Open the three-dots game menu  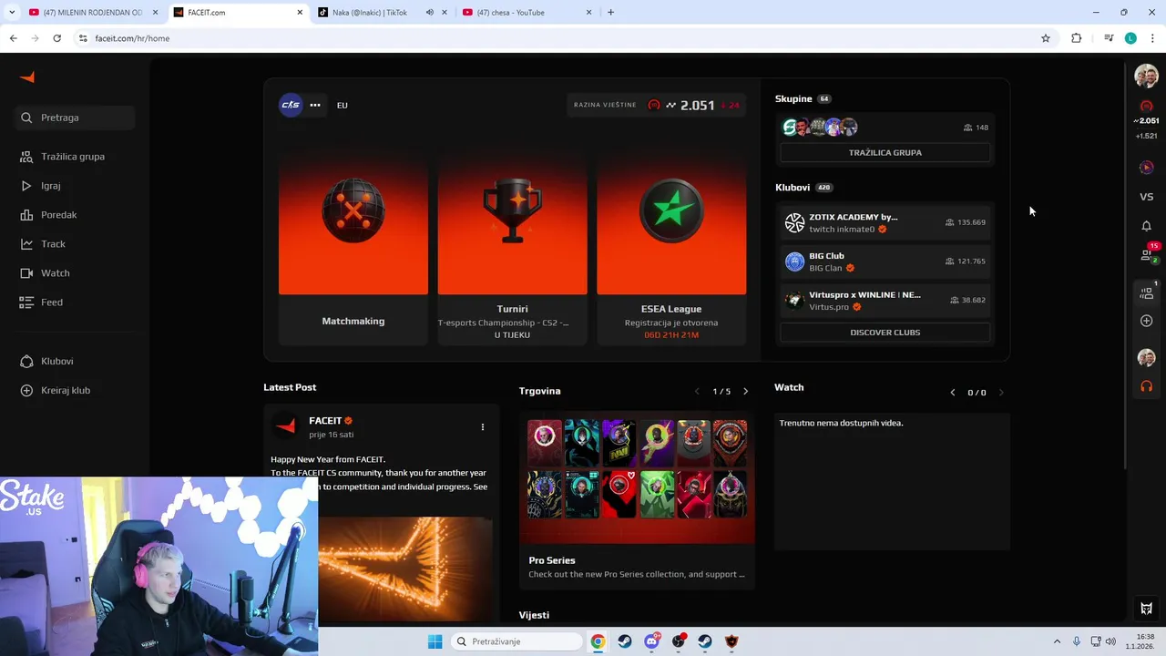pos(315,105)
